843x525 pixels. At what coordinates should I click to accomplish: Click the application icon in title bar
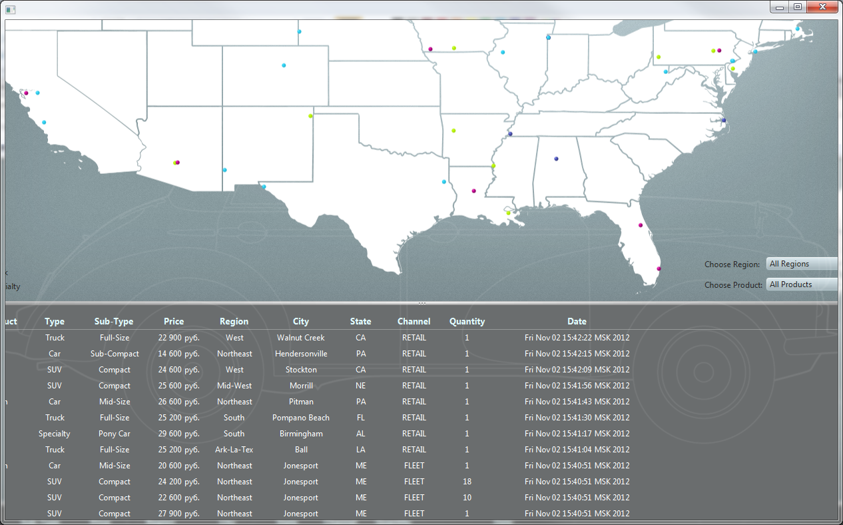click(x=10, y=9)
